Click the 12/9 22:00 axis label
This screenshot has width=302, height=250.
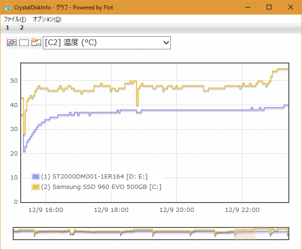click(x=242, y=210)
